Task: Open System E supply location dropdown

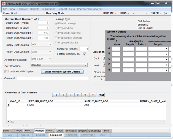Action: [166, 70]
